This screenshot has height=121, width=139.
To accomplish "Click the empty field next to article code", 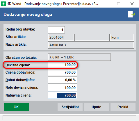I will pyautogui.click(x=92, y=37).
